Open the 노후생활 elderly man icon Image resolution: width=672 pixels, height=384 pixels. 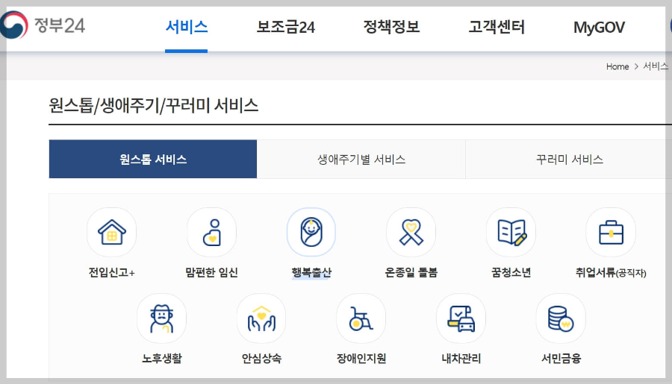click(161, 318)
